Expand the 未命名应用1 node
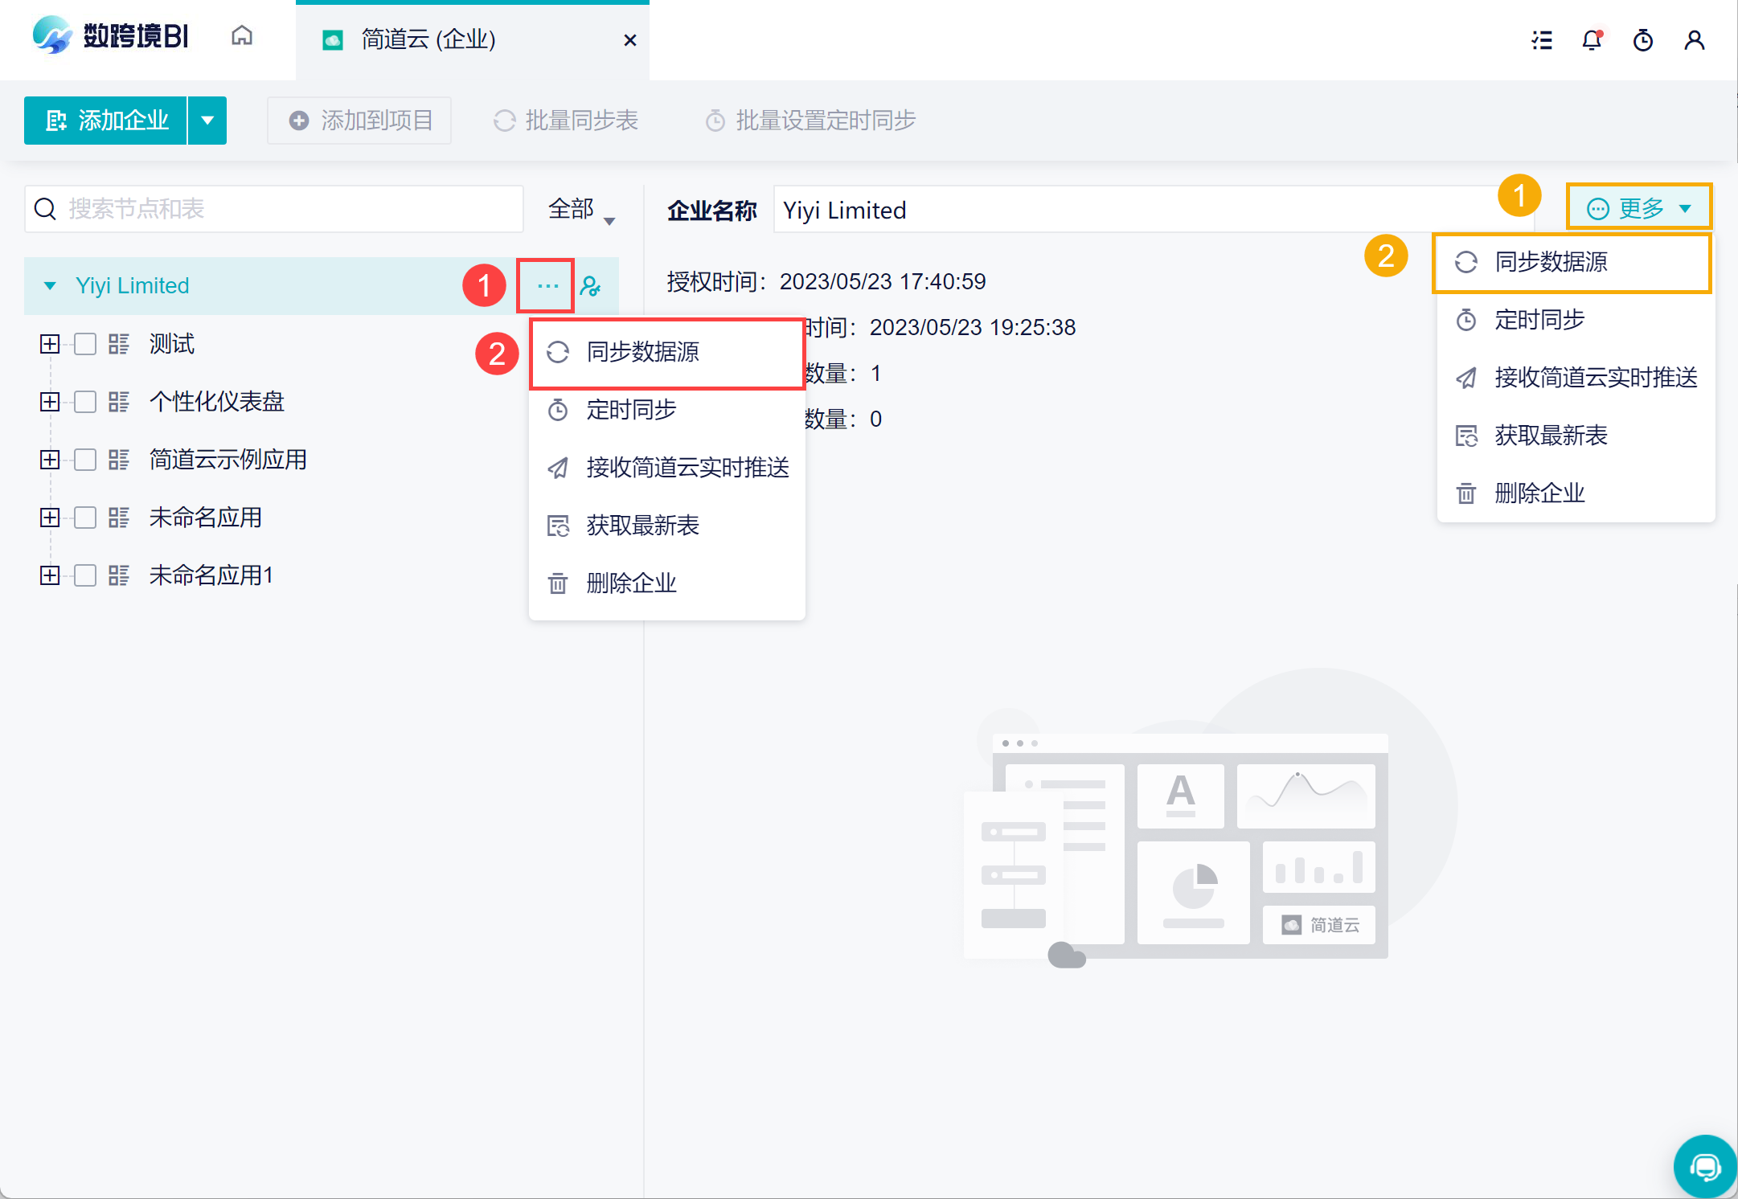 tap(50, 575)
